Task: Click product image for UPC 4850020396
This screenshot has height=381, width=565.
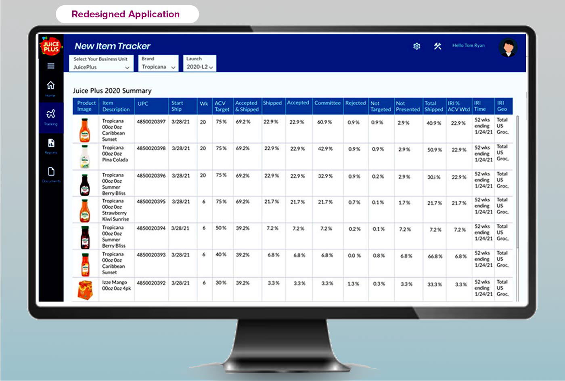Action: [85, 185]
